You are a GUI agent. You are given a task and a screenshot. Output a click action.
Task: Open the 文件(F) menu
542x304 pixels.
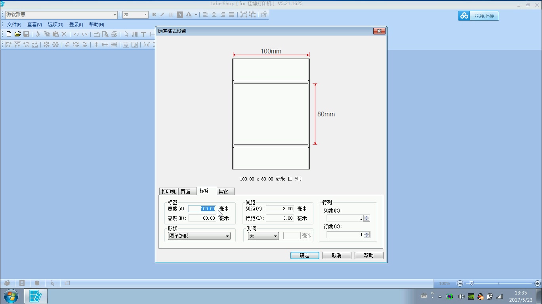point(14,25)
